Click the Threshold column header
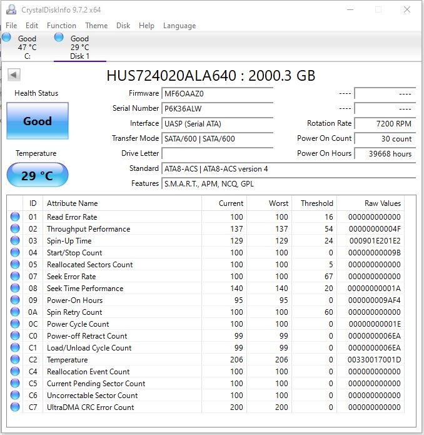424x435 pixels. click(x=314, y=203)
